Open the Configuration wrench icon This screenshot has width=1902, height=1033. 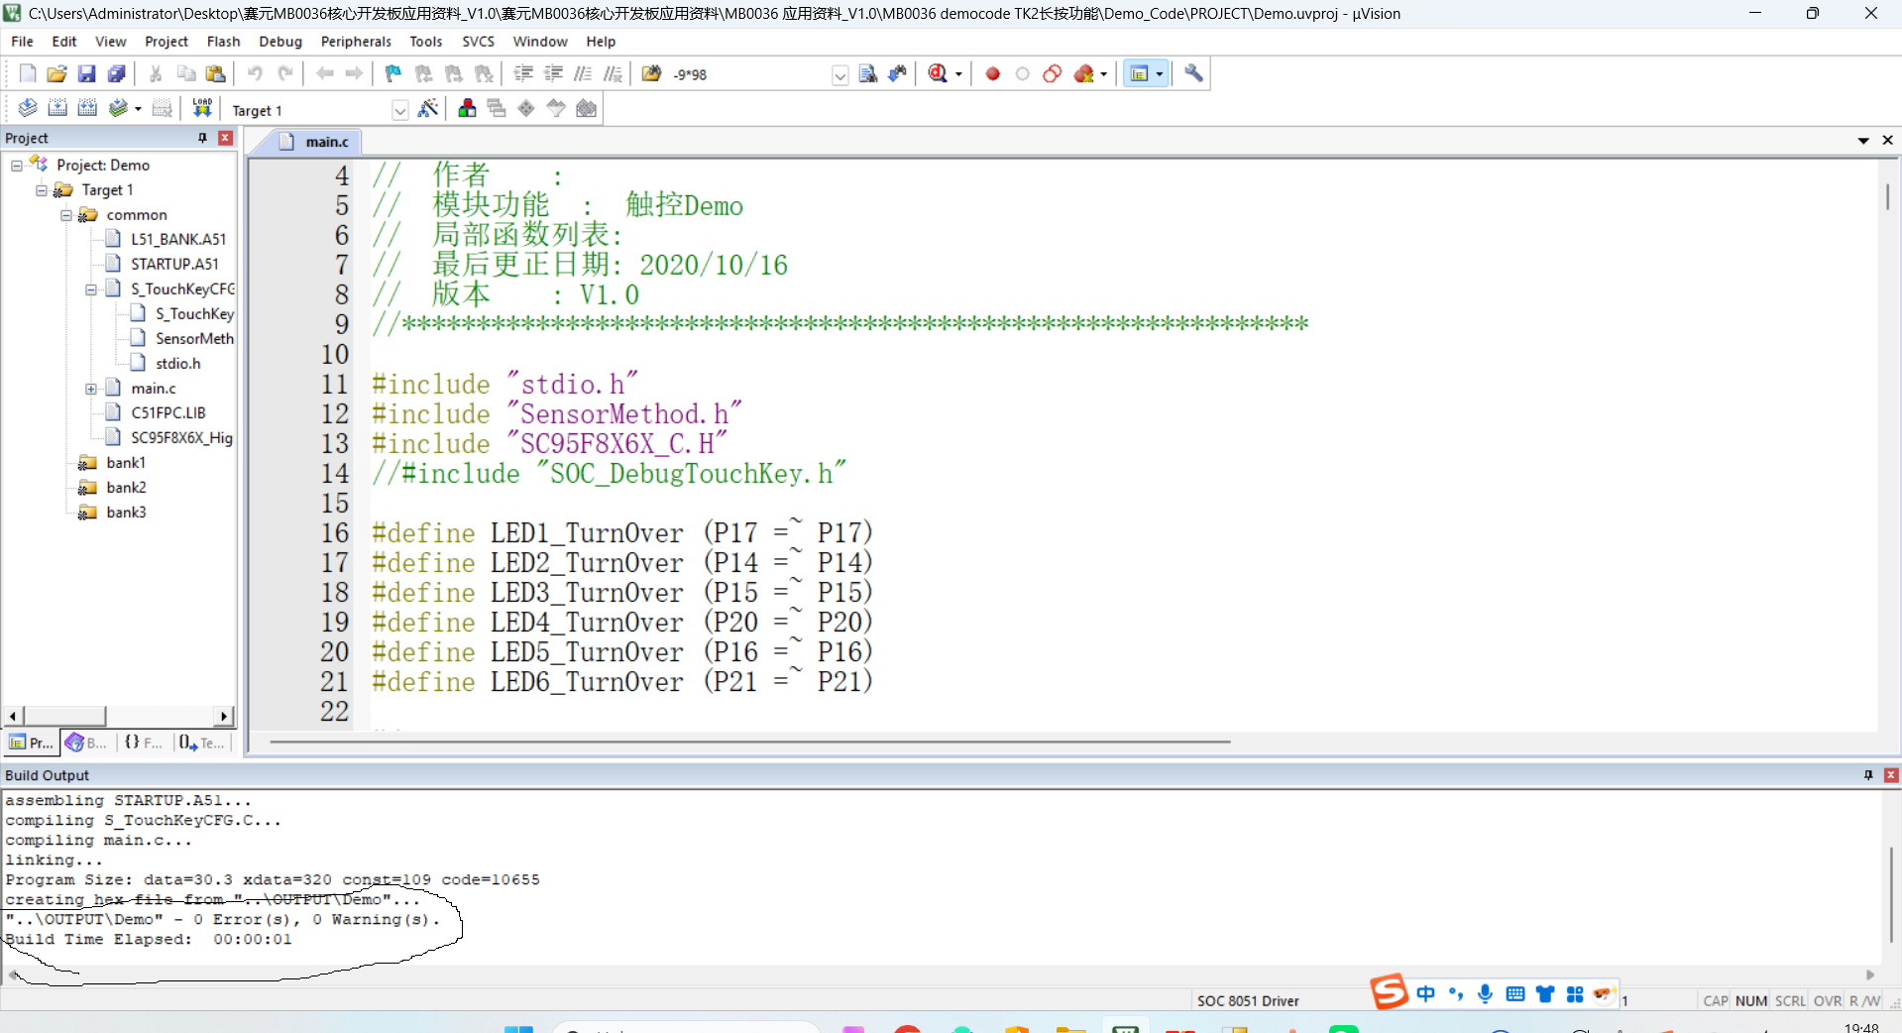[x=1193, y=73]
